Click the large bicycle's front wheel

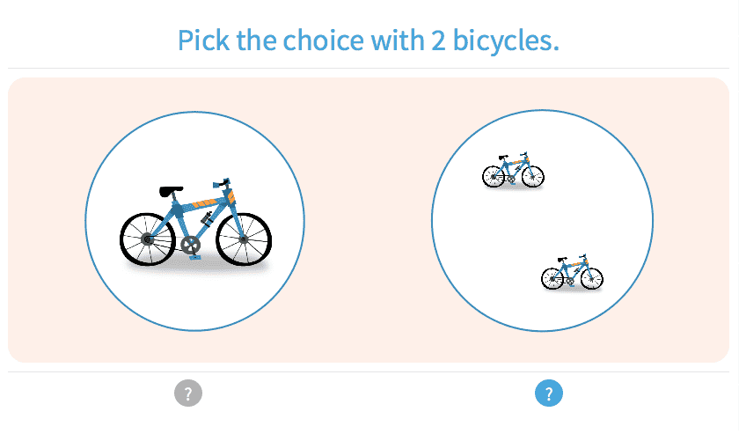(244, 239)
